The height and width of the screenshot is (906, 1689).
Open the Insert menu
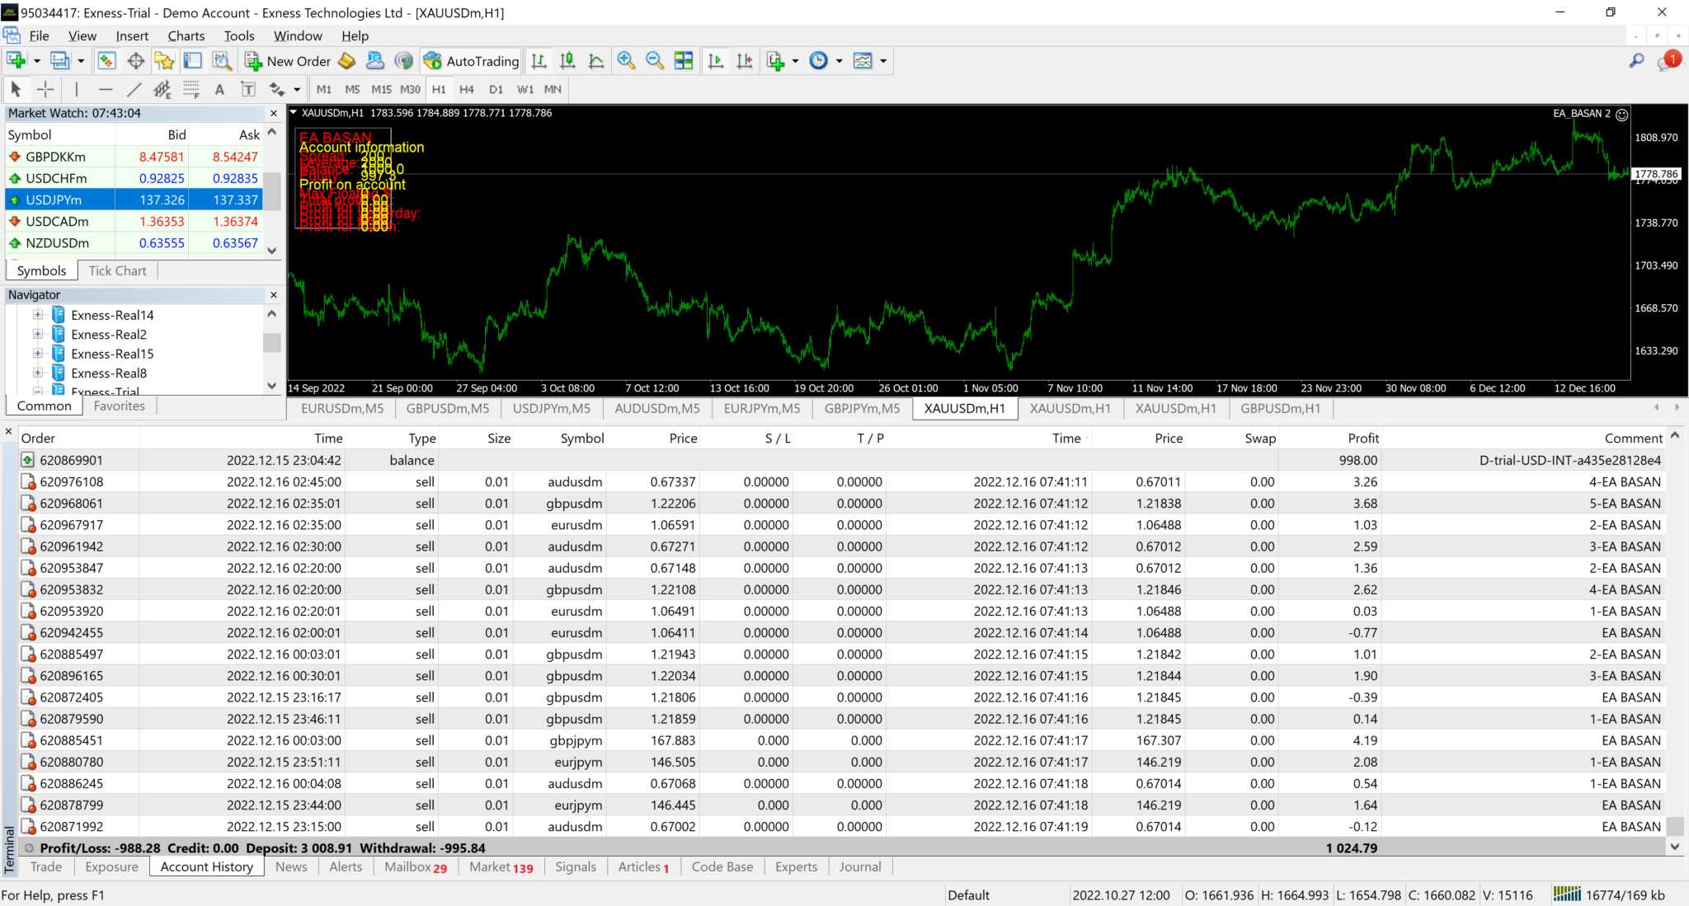click(132, 35)
